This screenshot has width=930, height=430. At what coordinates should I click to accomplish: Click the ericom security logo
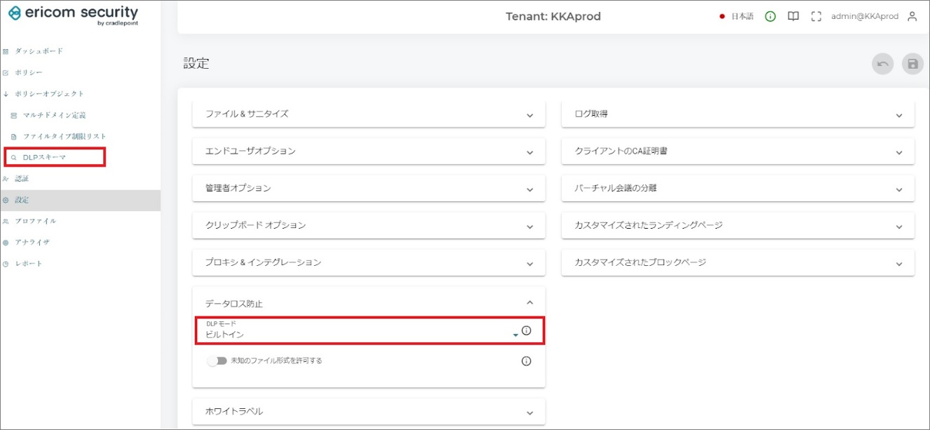point(73,15)
